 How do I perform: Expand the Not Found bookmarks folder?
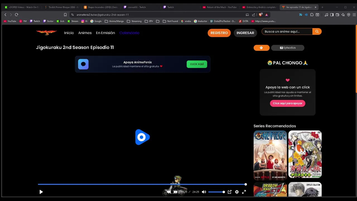coord(170,21)
